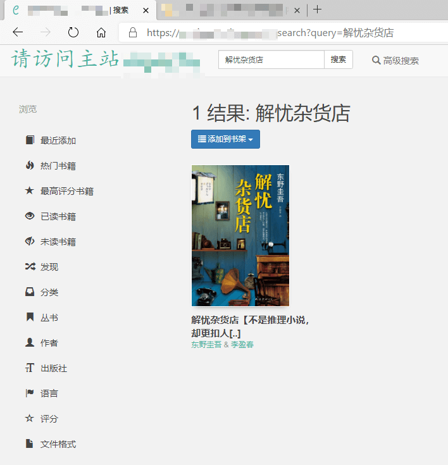Click the browser forward arrow
448x465 pixels.
pyautogui.click(x=46, y=32)
